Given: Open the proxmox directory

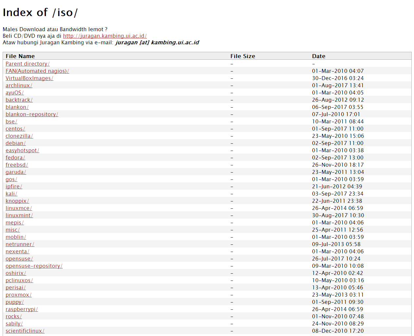Looking at the screenshot, I should tap(18, 295).
